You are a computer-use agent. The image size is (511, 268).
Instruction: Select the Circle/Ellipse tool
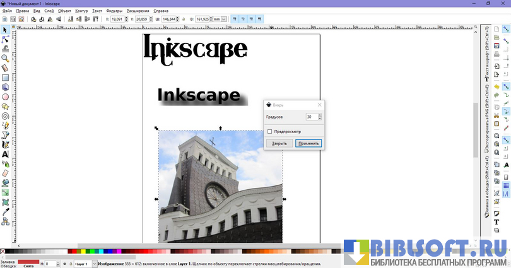coord(5,97)
